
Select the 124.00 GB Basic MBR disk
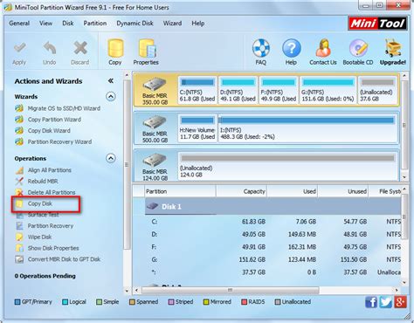point(155,166)
